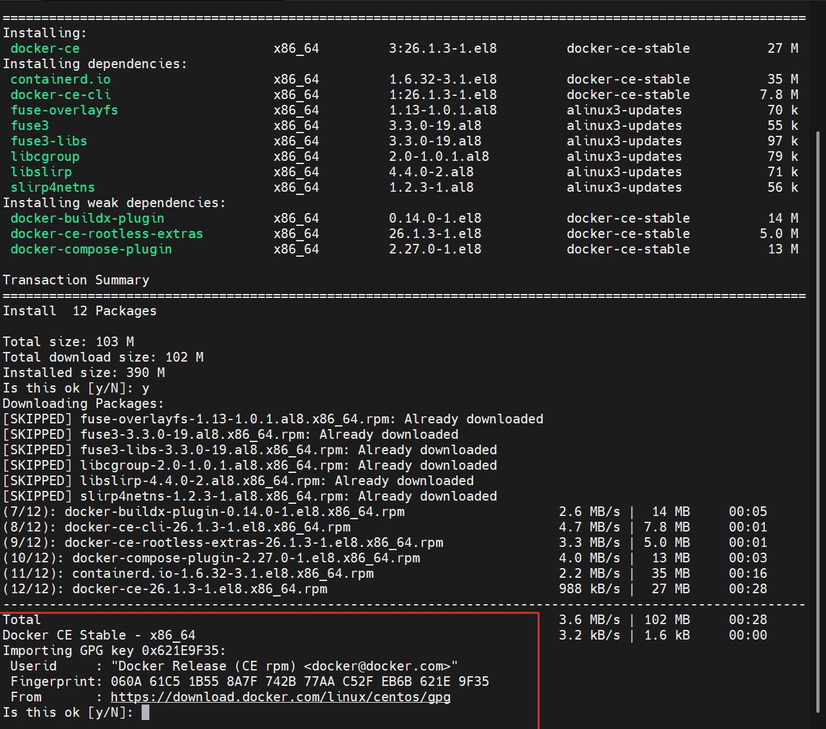
Task: Select the libslirp package name
Action: pyautogui.click(x=41, y=172)
